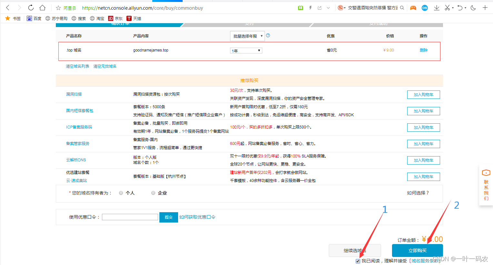Click the URL address bar
This screenshot has height=265, width=493.
point(142,8)
